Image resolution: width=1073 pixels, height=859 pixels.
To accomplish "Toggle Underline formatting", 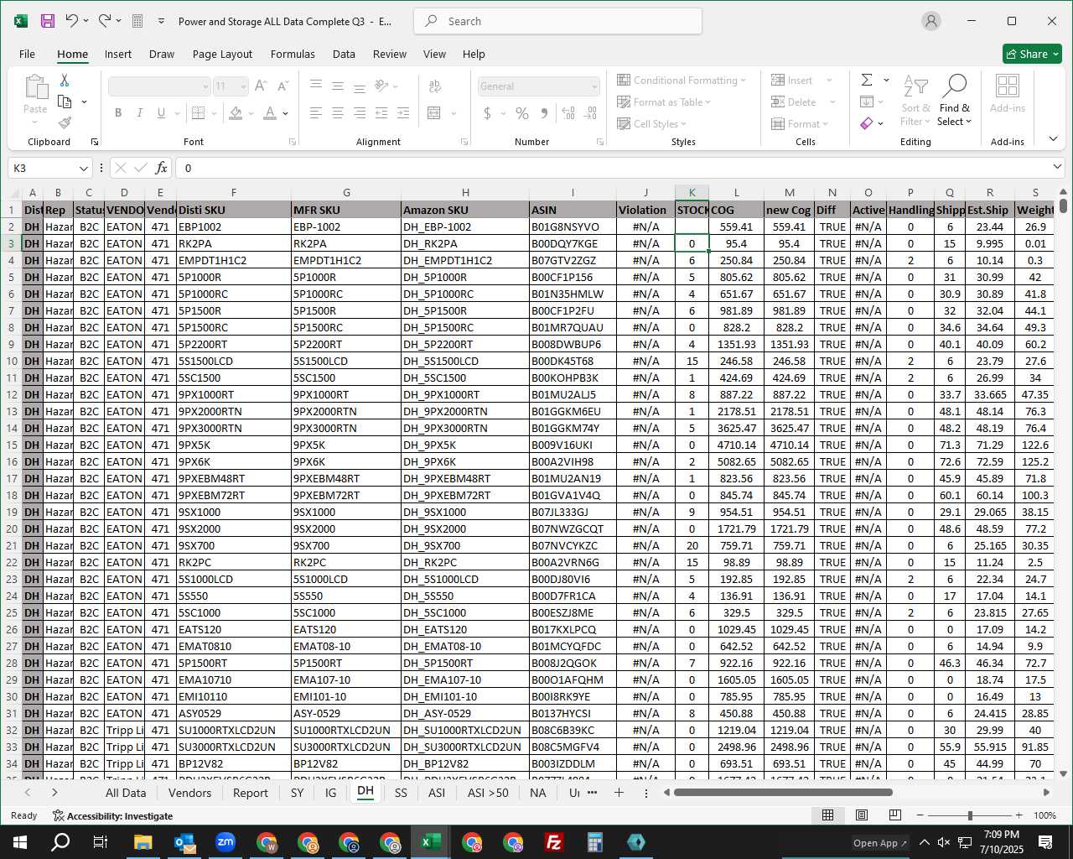I will [x=160, y=112].
